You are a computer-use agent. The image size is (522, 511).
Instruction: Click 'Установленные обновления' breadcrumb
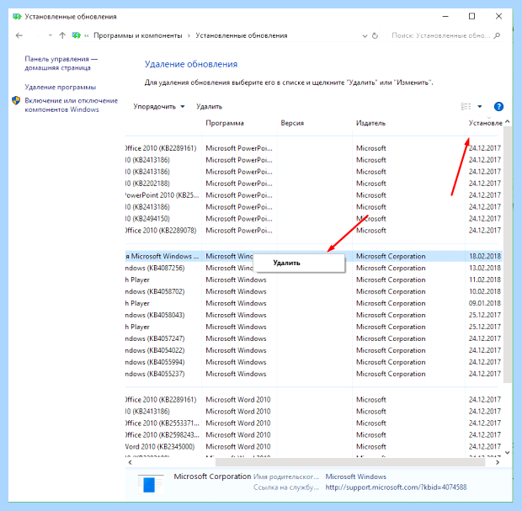pyautogui.click(x=242, y=35)
